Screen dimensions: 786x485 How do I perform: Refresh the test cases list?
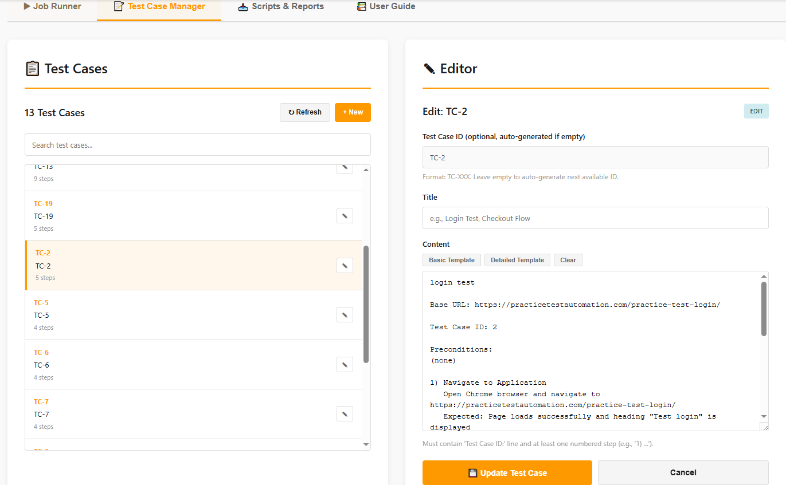pos(305,112)
